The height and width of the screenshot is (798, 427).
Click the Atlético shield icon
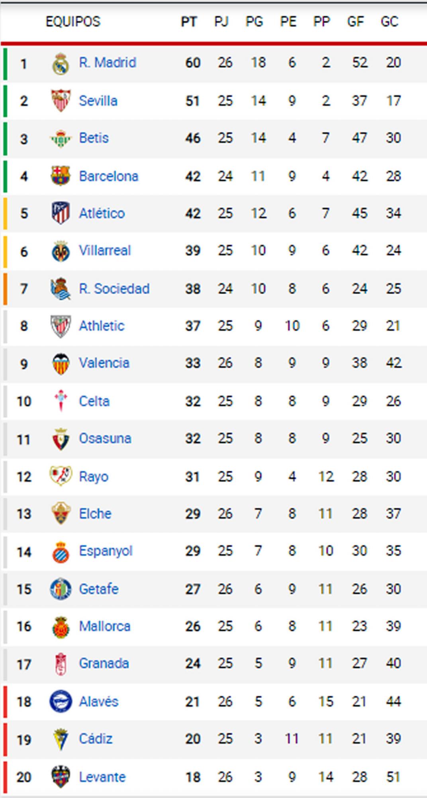(61, 213)
